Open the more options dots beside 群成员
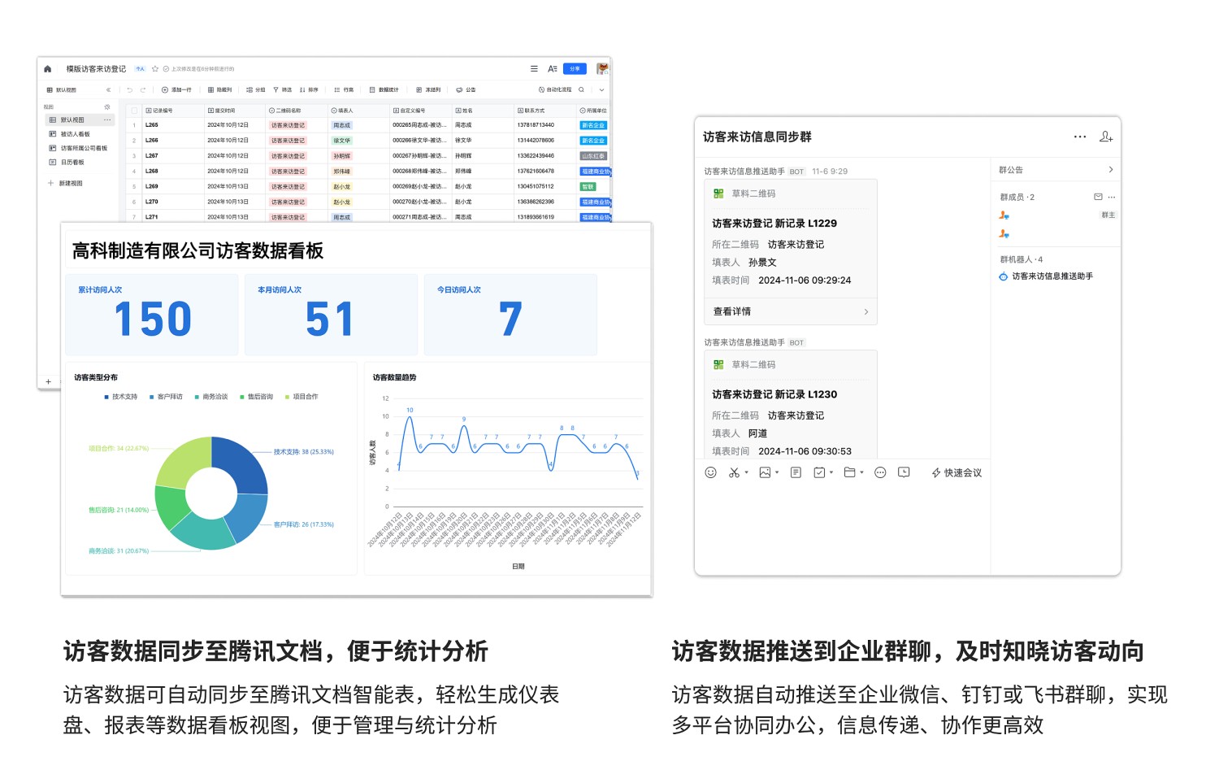This screenshot has height=783, width=1219. (1112, 197)
